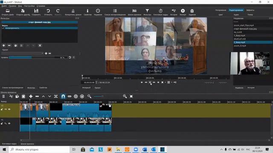Viewport: 273px width, 153px height.
Task: Copy the selected timeline clip
Action: [x=17, y=96]
